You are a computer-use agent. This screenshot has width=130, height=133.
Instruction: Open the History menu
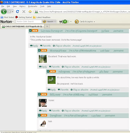[x=22, y=6]
